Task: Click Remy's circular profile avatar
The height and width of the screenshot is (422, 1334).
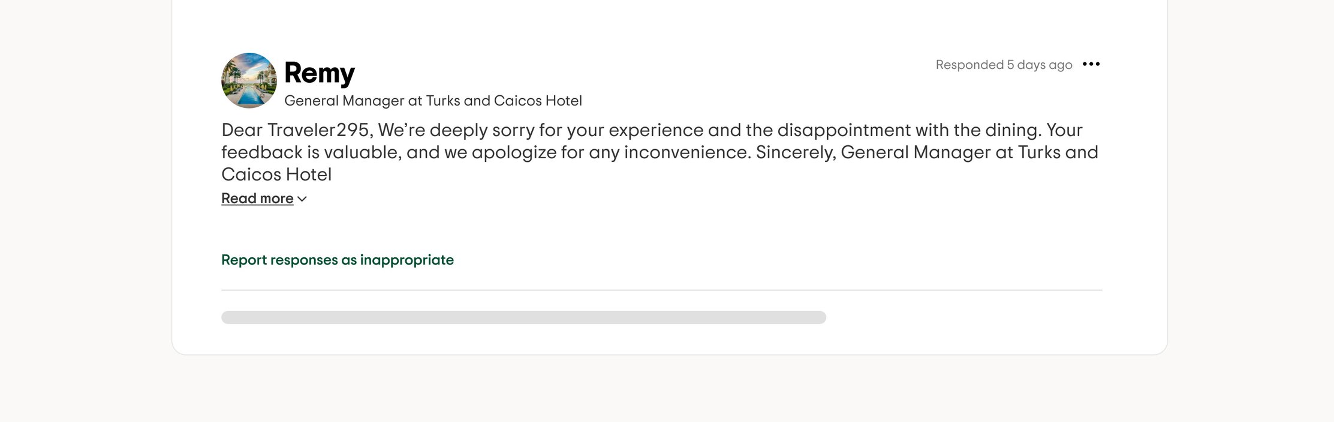Action: [248, 80]
